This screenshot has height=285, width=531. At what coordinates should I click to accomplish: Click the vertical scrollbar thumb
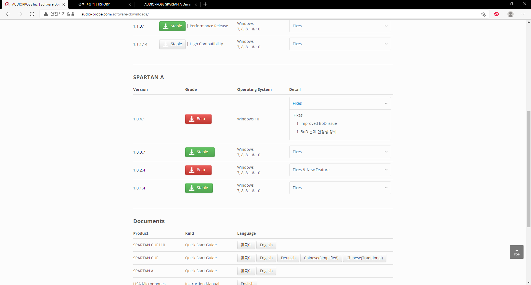[529, 169]
